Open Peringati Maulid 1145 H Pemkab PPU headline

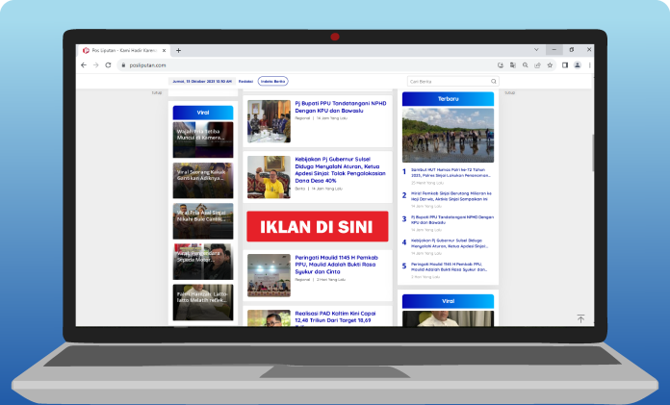(x=336, y=265)
